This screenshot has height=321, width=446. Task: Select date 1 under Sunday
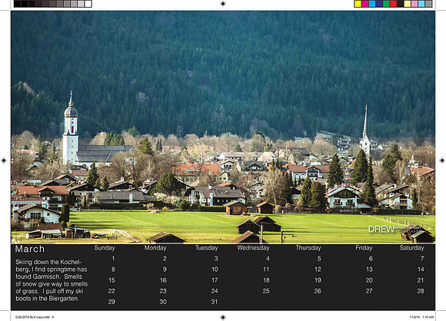(x=113, y=259)
